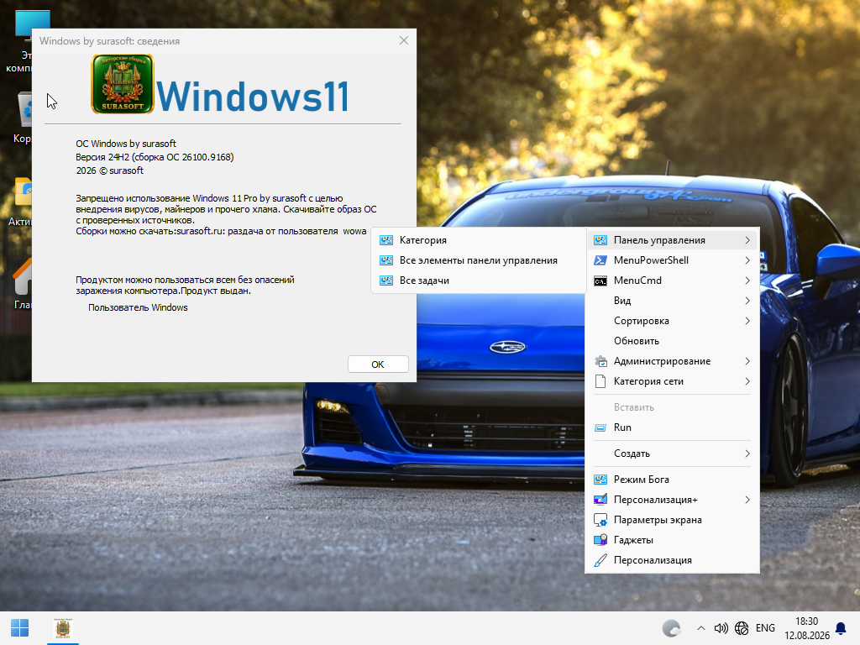Show hidden tray icons chevron
Viewport: 860px width, 645px height.
coord(701,628)
